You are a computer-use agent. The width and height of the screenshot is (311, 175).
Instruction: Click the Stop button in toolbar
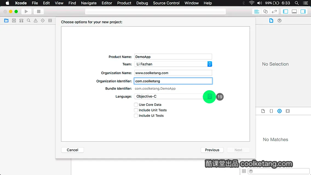(x=39, y=11)
